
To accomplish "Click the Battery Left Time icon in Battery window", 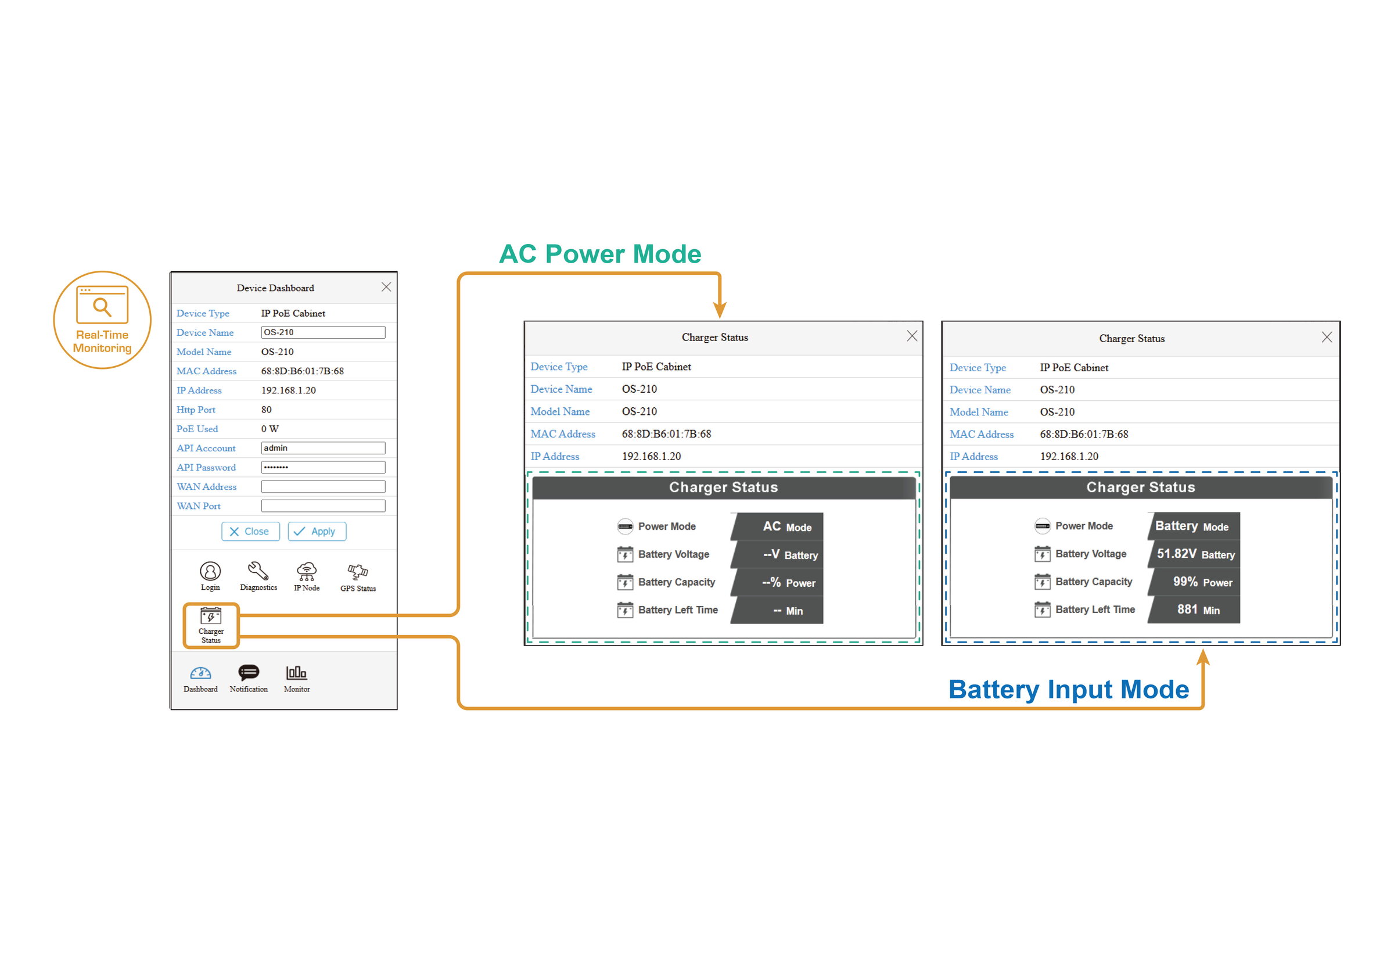I will (x=1043, y=609).
